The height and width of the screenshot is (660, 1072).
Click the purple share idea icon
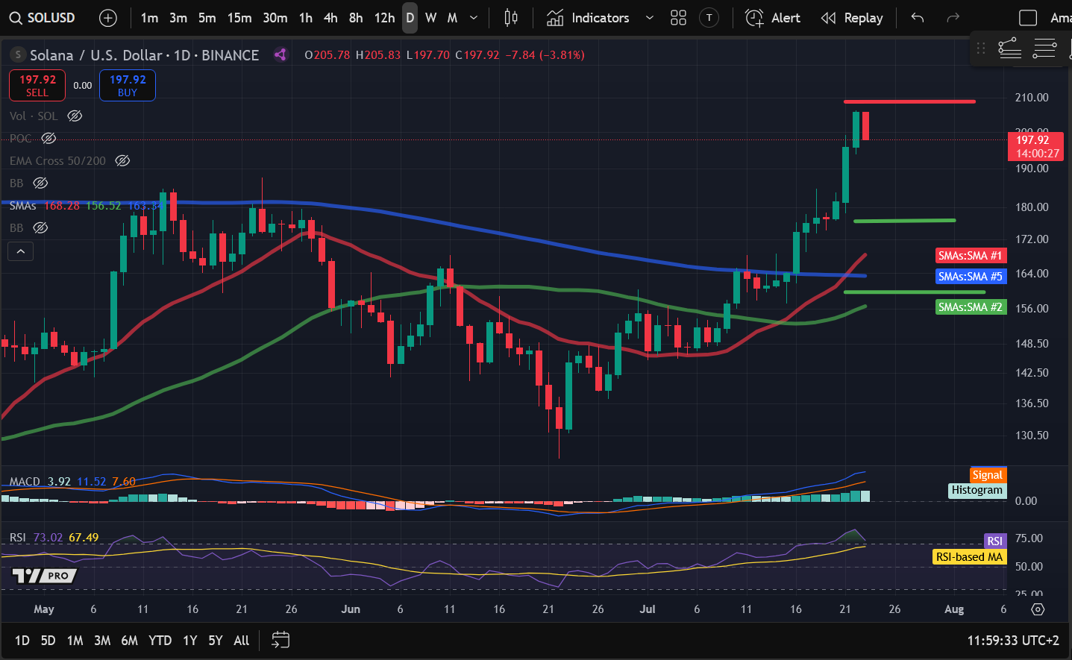coord(280,54)
